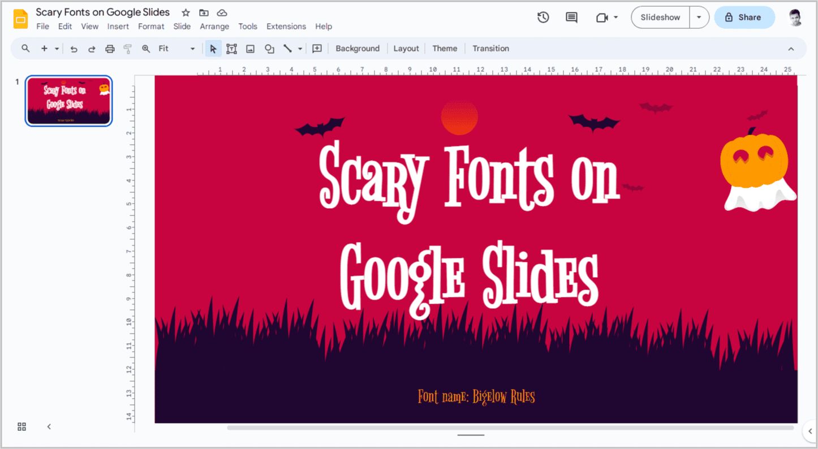Open the search menus magnifier
Image resolution: width=818 pixels, height=449 pixels.
(25, 49)
